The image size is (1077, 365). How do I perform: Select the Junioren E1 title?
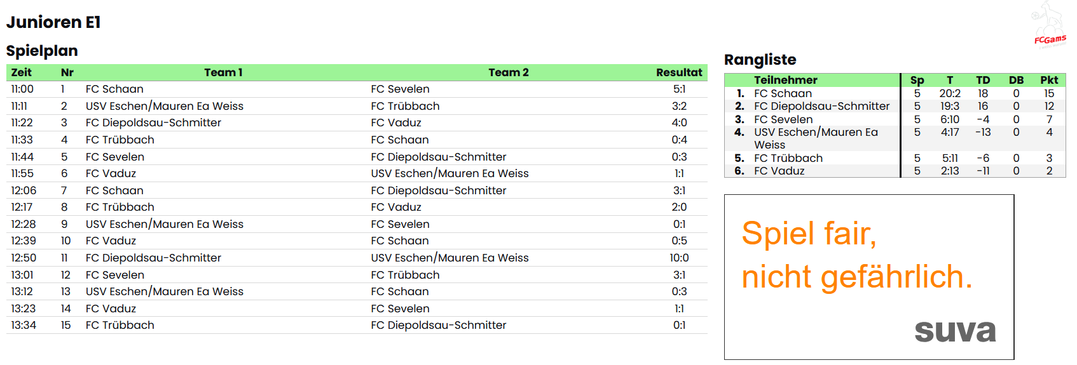click(x=53, y=22)
